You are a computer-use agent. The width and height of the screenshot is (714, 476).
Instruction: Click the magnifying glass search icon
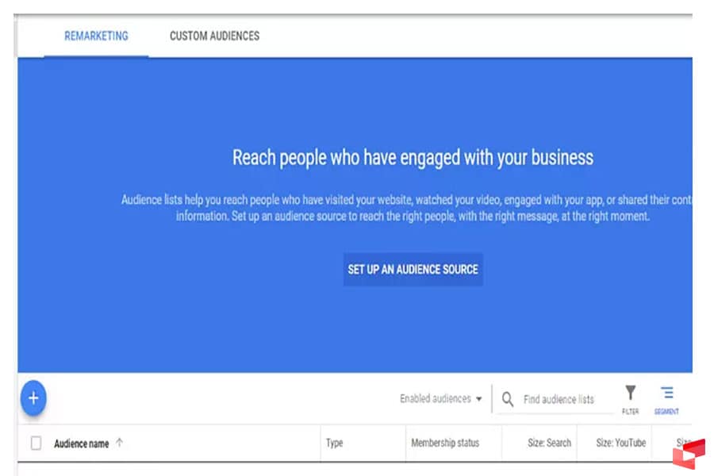(x=508, y=399)
